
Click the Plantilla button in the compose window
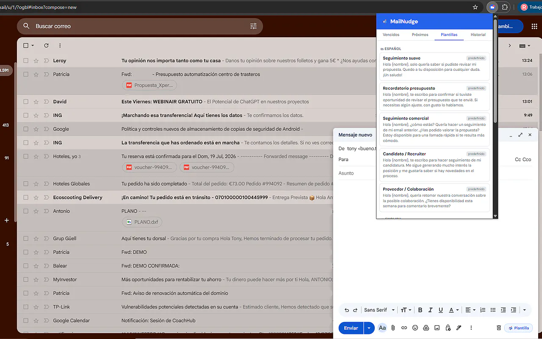(519, 328)
